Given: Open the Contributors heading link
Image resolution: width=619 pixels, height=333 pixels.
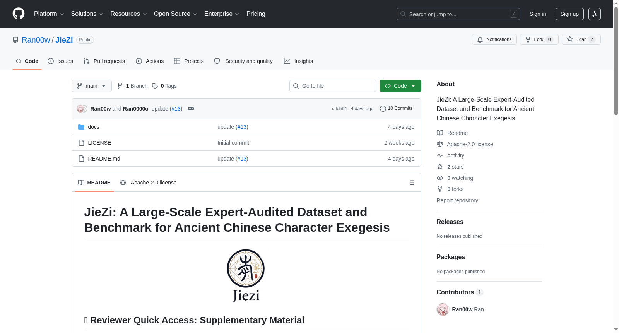Looking at the screenshot, I should point(460,292).
